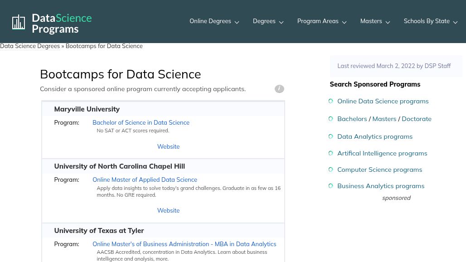The image size is (466, 262).
Task: Click bullet icon beside Data Analytics programs
Action: pos(331,136)
